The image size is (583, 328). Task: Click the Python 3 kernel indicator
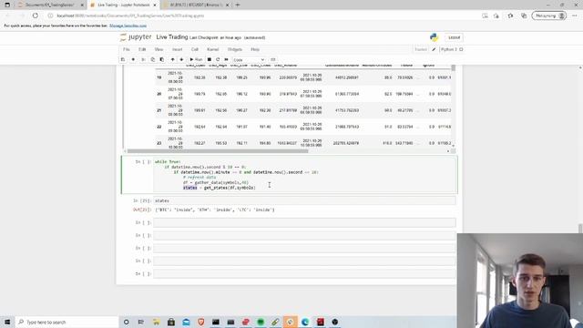click(x=452, y=49)
